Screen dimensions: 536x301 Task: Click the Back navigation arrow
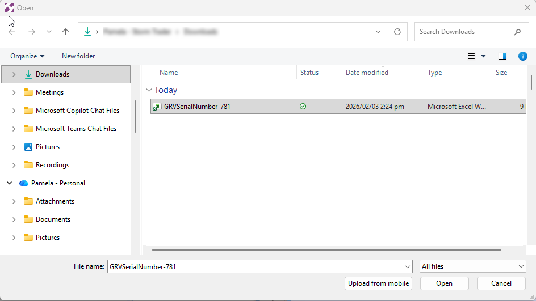tap(12, 32)
